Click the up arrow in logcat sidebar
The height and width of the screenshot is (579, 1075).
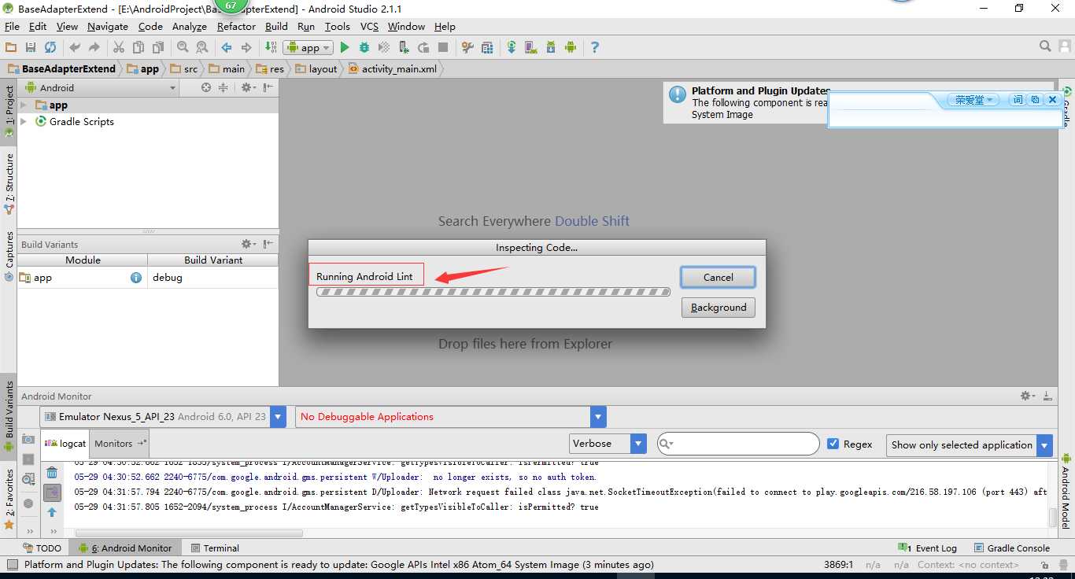point(52,512)
